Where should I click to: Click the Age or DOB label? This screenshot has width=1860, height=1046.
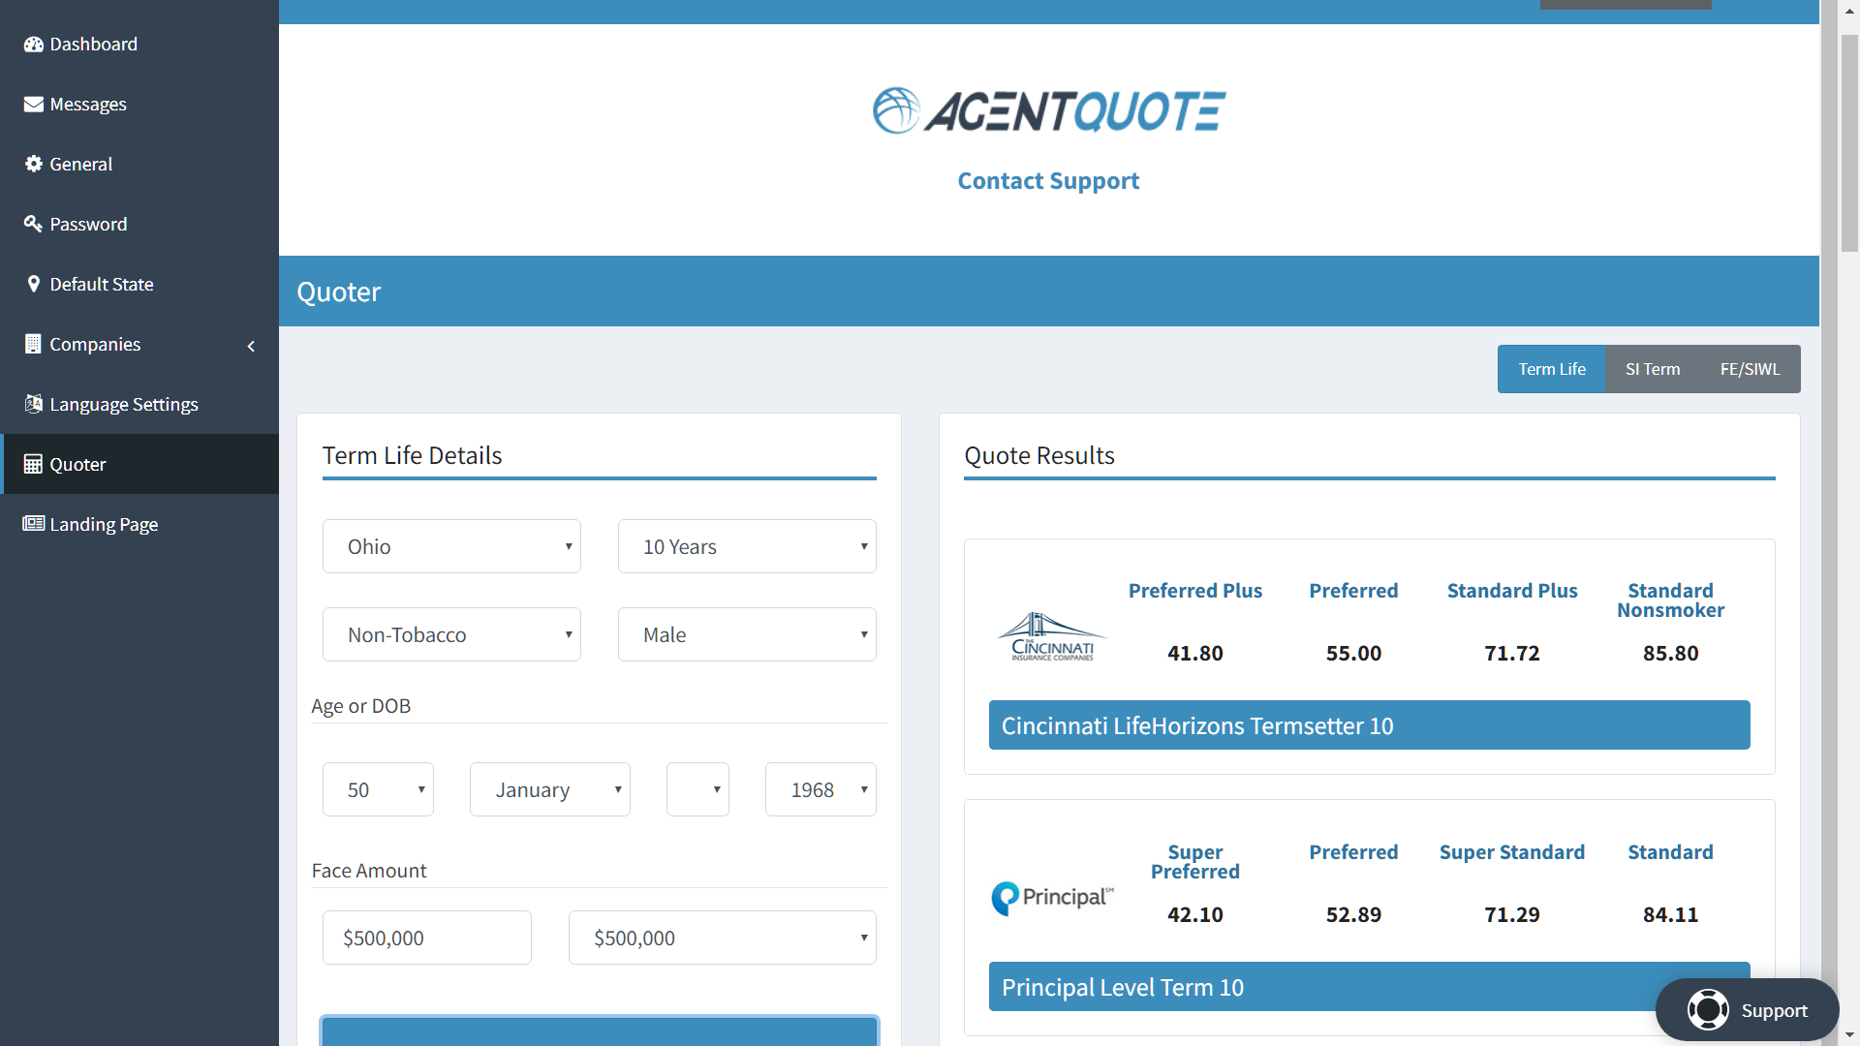(360, 706)
